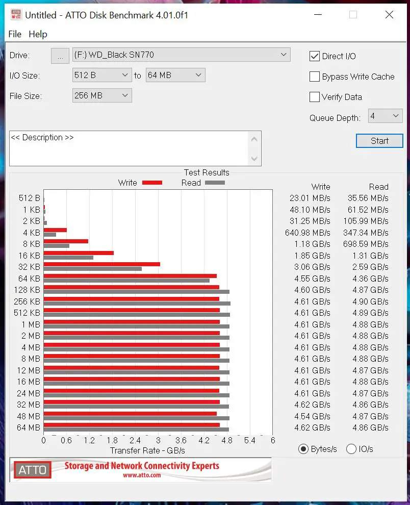The height and width of the screenshot is (505, 410).
Task: Minimize the ATTO Disk Benchmark window
Action: point(318,15)
